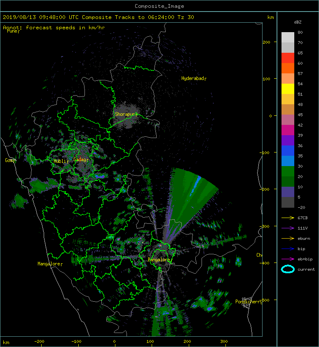Click the yellow 67CB track arrow in legend

(x=288, y=218)
